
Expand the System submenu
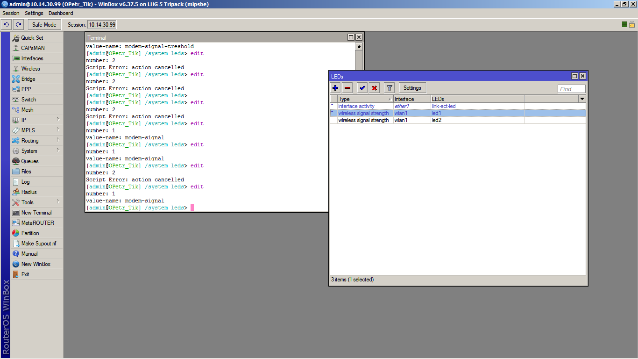[x=58, y=151]
